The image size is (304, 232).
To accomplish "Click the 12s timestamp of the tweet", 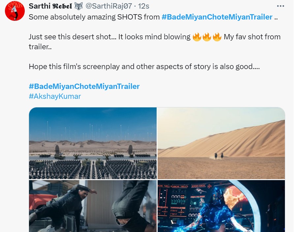I will 144,6.
